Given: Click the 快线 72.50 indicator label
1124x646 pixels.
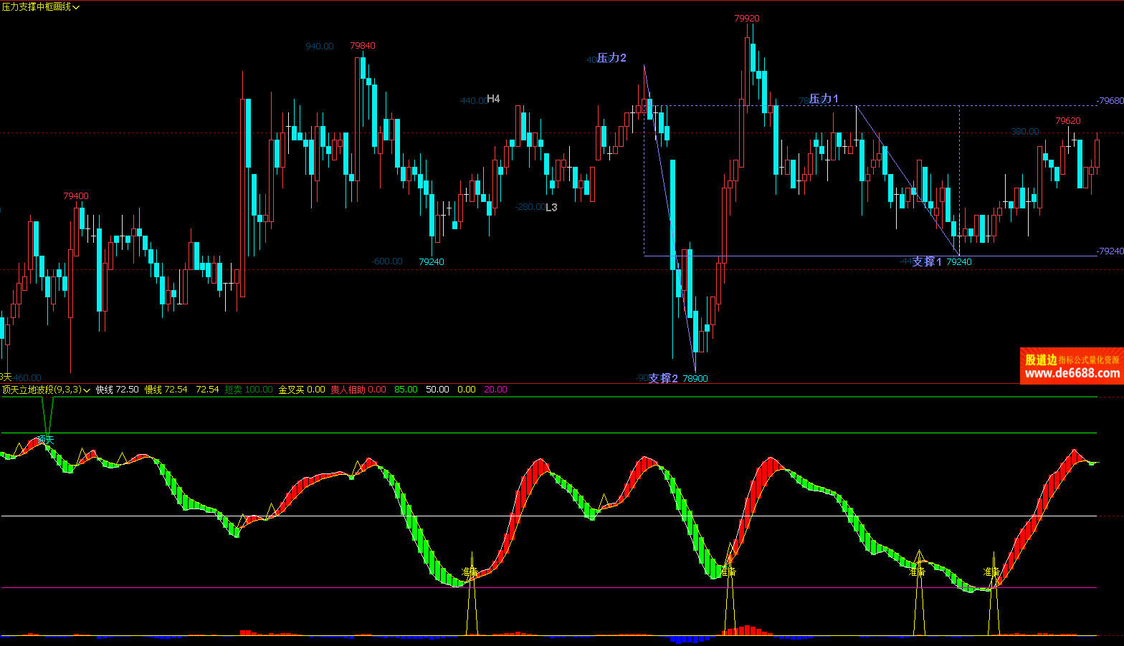Looking at the screenshot, I should coord(117,390).
